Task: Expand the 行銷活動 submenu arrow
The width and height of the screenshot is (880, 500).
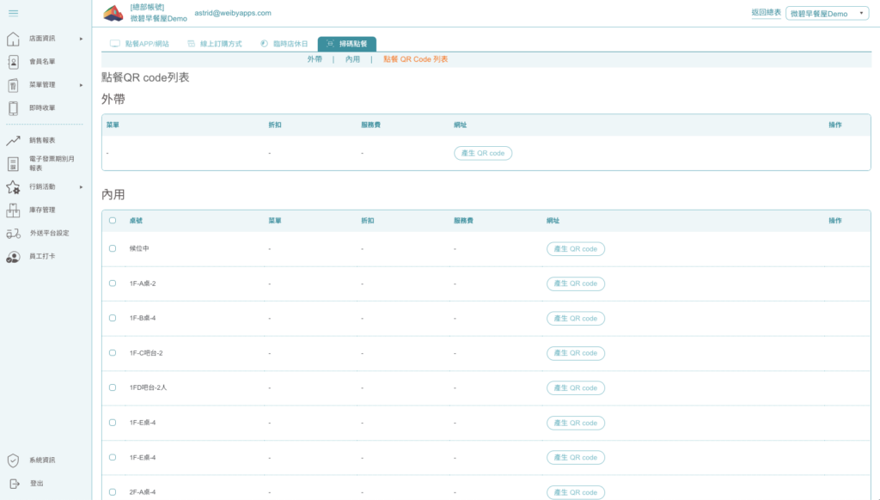Action: tap(82, 187)
